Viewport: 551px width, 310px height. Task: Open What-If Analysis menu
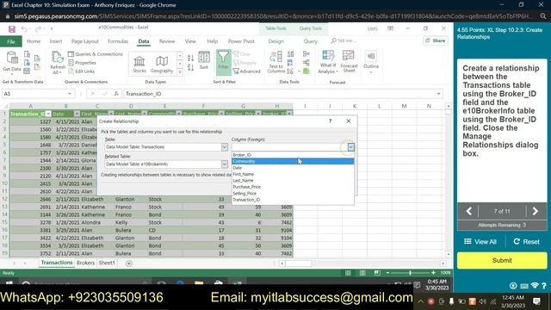point(328,62)
